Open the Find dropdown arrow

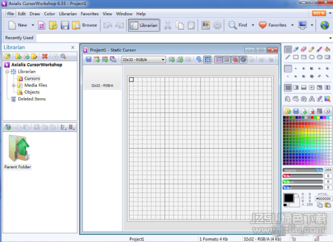253,25
